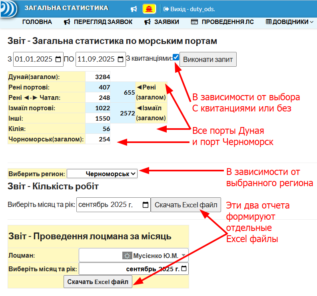Open calendar icon in Кількість робіт month field
Screen dimensions: 317x296
coord(146,205)
